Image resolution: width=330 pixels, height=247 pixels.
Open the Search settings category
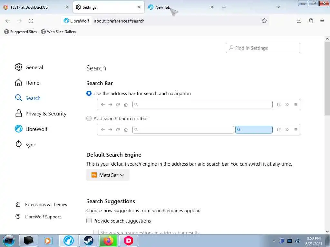[x=28, y=98]
